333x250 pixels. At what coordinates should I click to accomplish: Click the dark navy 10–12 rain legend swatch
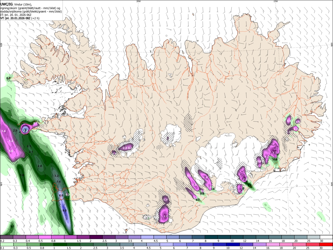232,244
